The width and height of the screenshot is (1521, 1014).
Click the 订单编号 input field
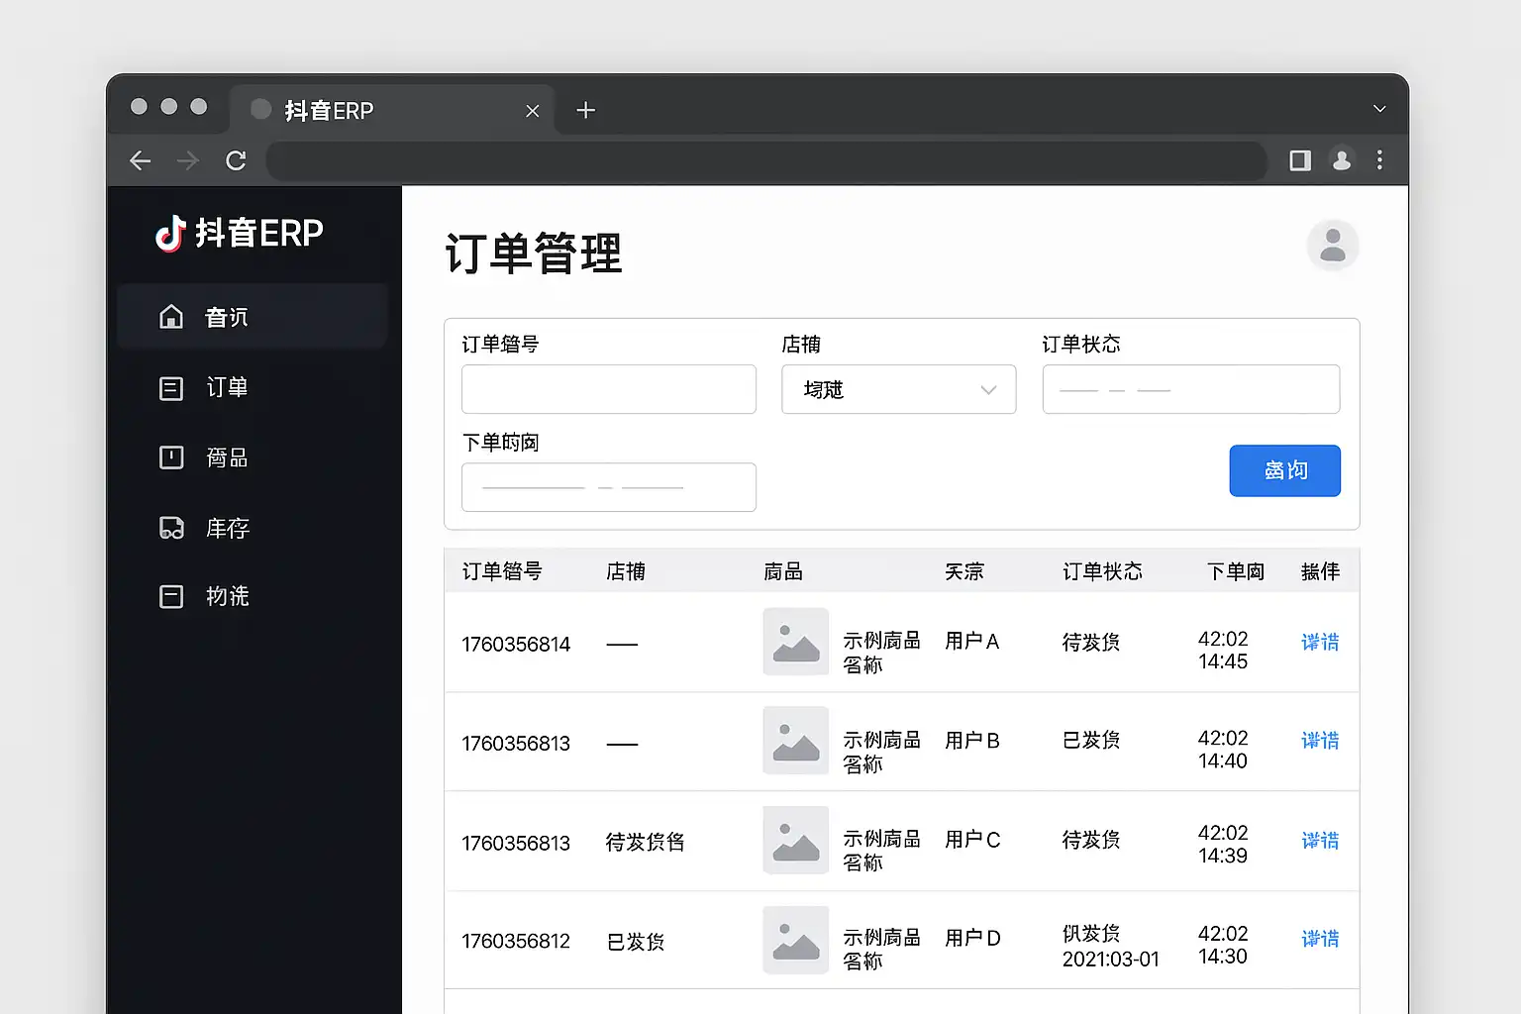click(608, 389)
